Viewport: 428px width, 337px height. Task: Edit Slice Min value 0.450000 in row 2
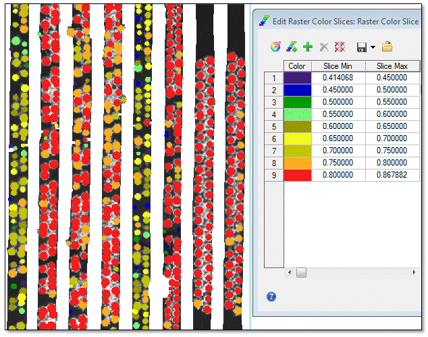pos(338,90)
